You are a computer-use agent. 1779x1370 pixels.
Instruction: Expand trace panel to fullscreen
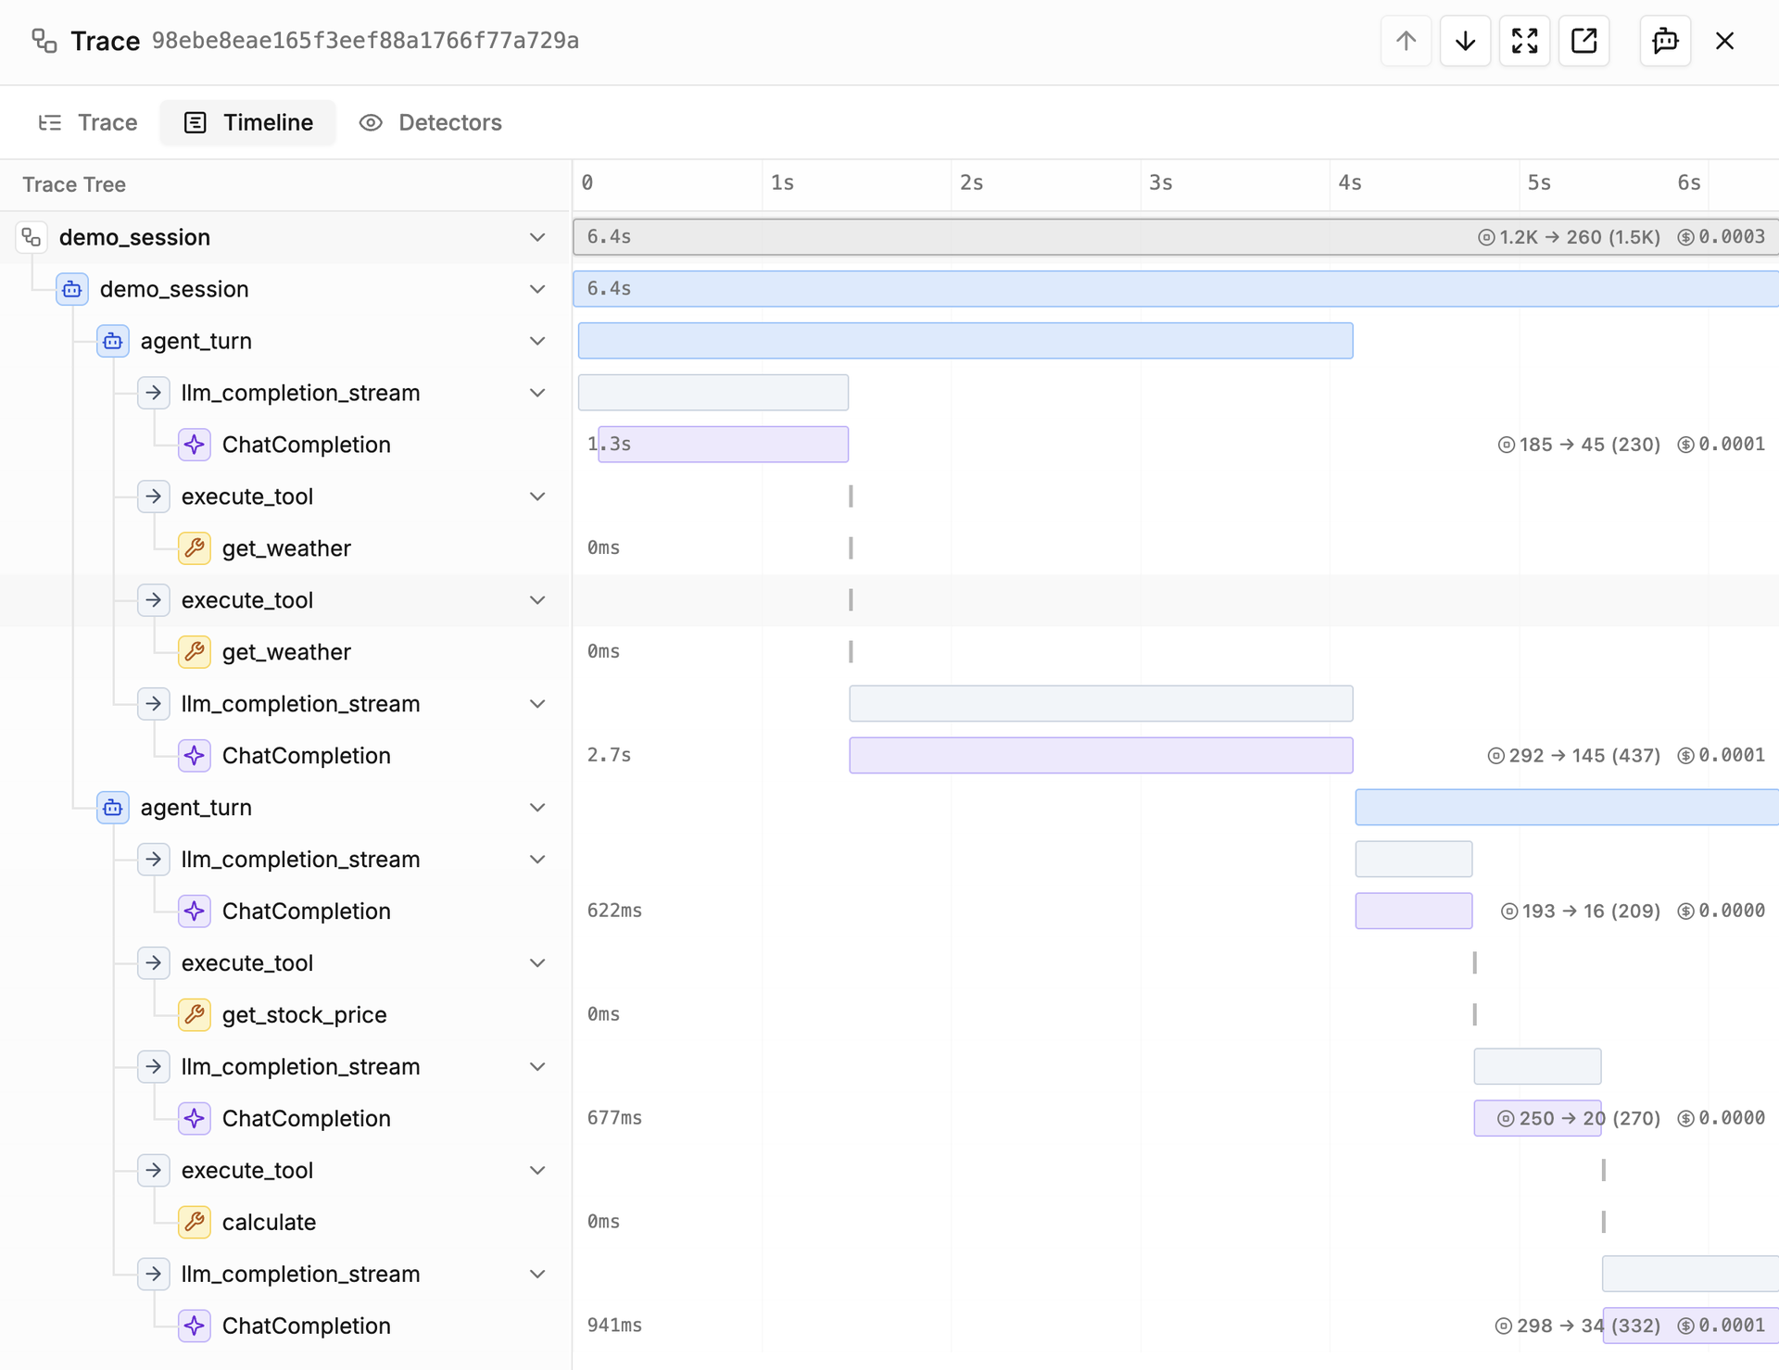(x=1524, y=41)
